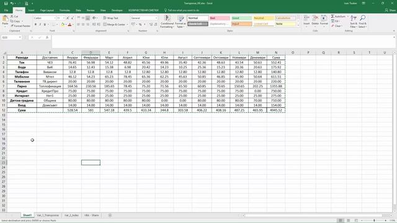Switch to the Page Layout tab
Screen dimensions: 397x223
click(47, 11)
